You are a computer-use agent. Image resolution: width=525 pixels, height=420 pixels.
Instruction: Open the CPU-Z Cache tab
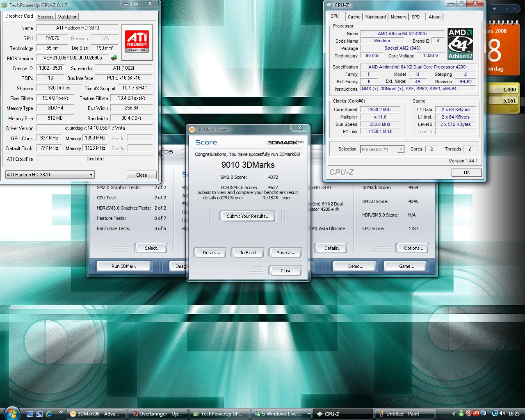(354, 17)
